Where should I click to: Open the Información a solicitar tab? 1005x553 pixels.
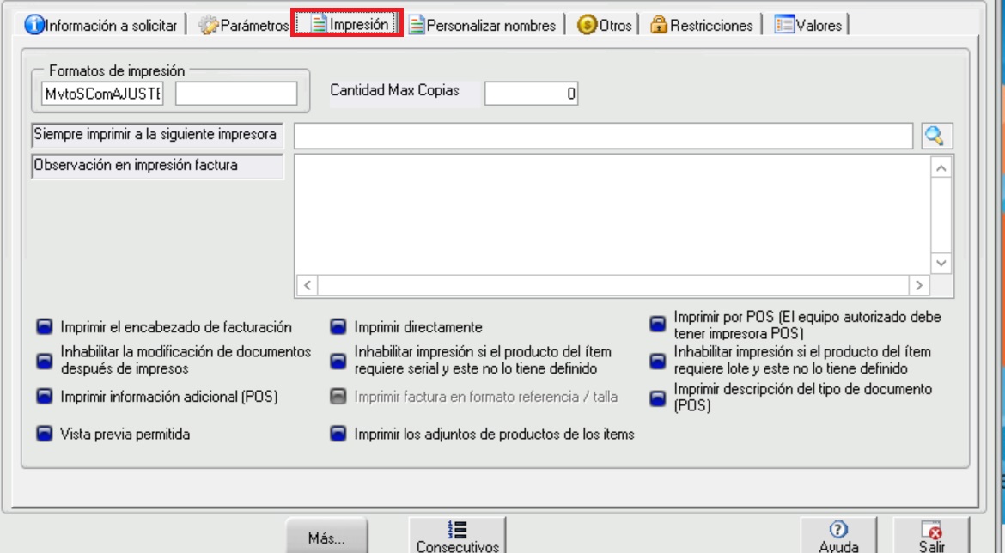tap(101, 26)
